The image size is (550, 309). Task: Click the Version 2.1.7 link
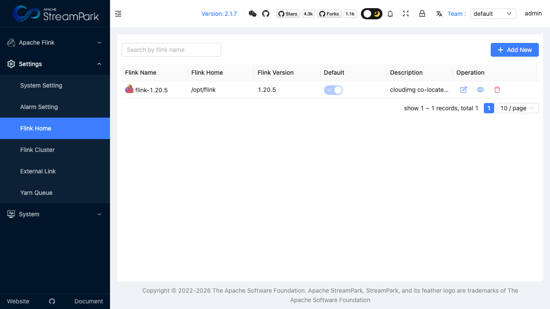(219, 14)
